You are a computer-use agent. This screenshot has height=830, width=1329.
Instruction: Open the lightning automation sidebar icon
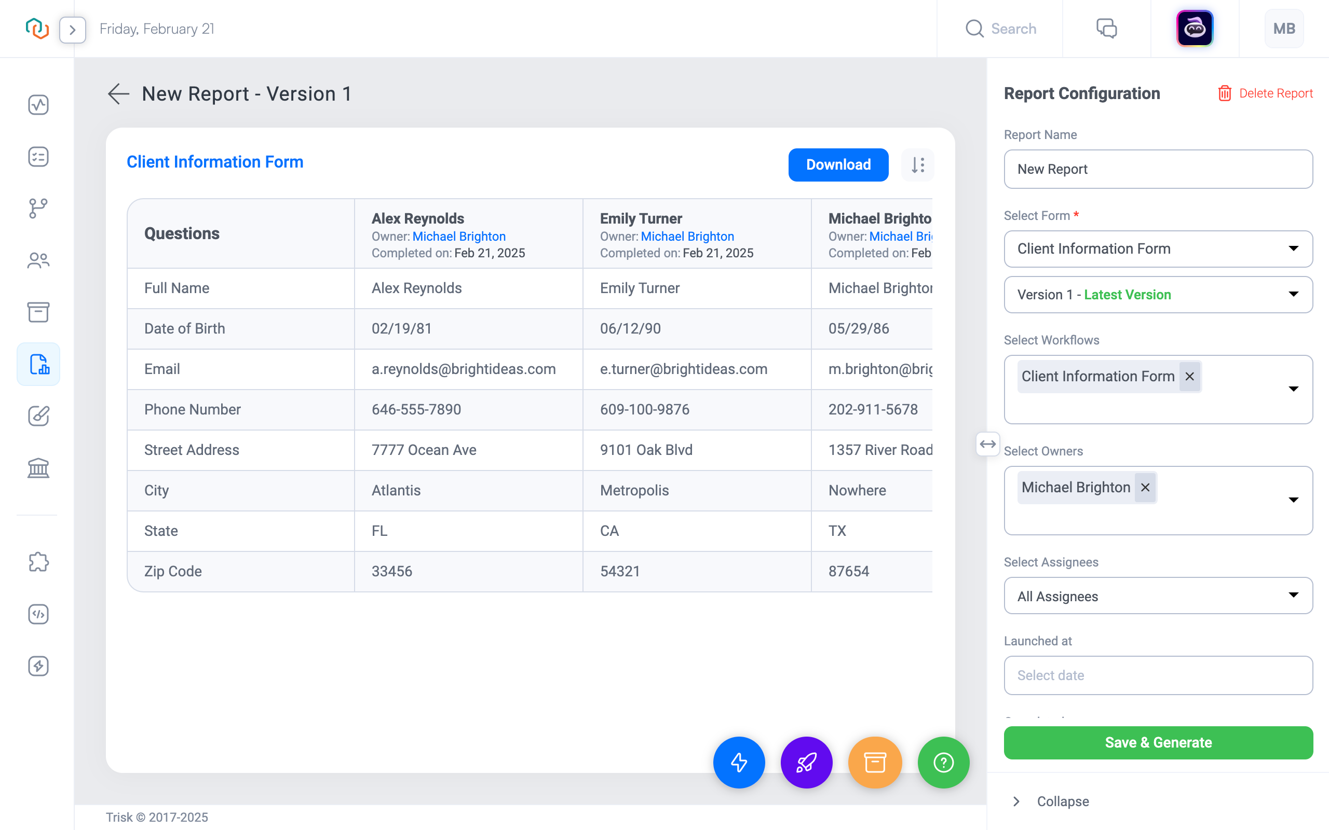pyautogui.click(x=38, y=666)
